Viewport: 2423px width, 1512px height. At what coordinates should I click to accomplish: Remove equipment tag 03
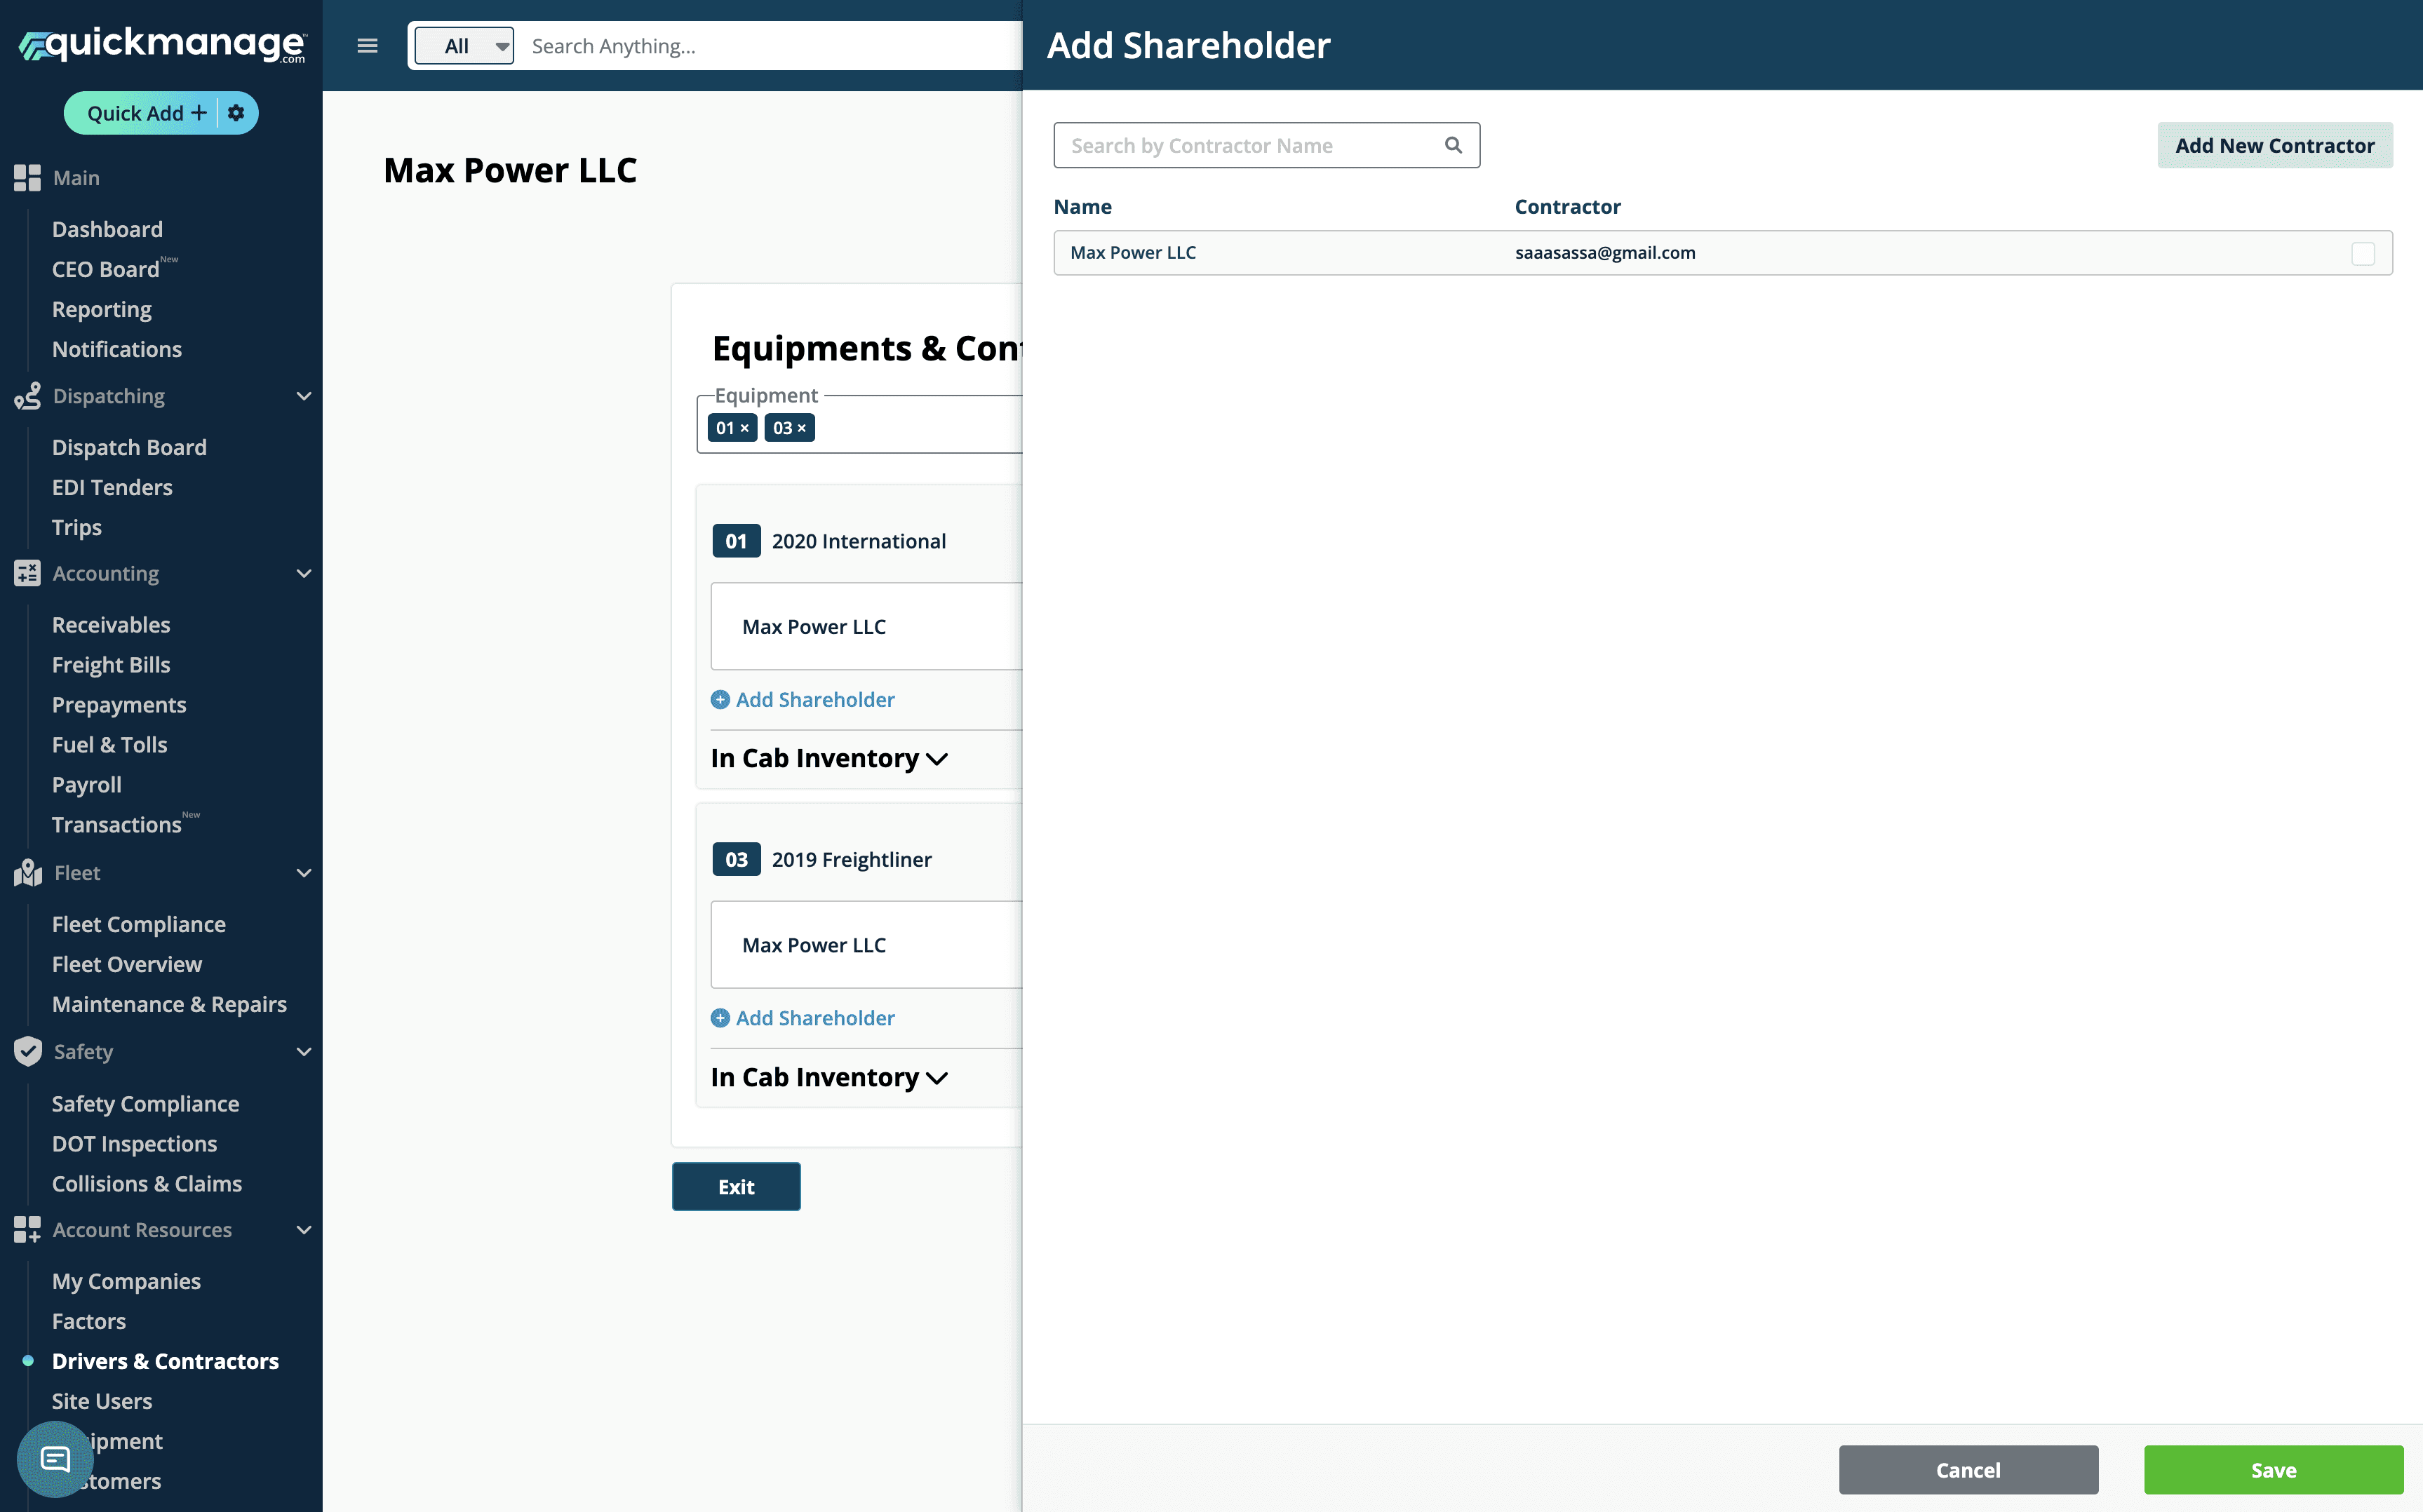(801, 428)
